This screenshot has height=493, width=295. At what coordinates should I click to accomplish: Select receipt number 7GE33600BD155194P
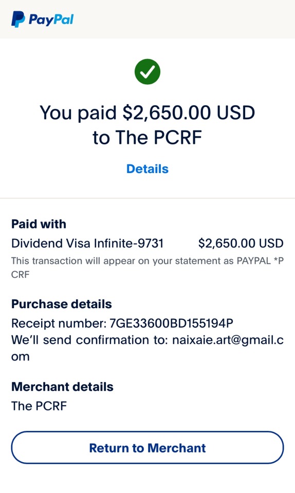172,323
